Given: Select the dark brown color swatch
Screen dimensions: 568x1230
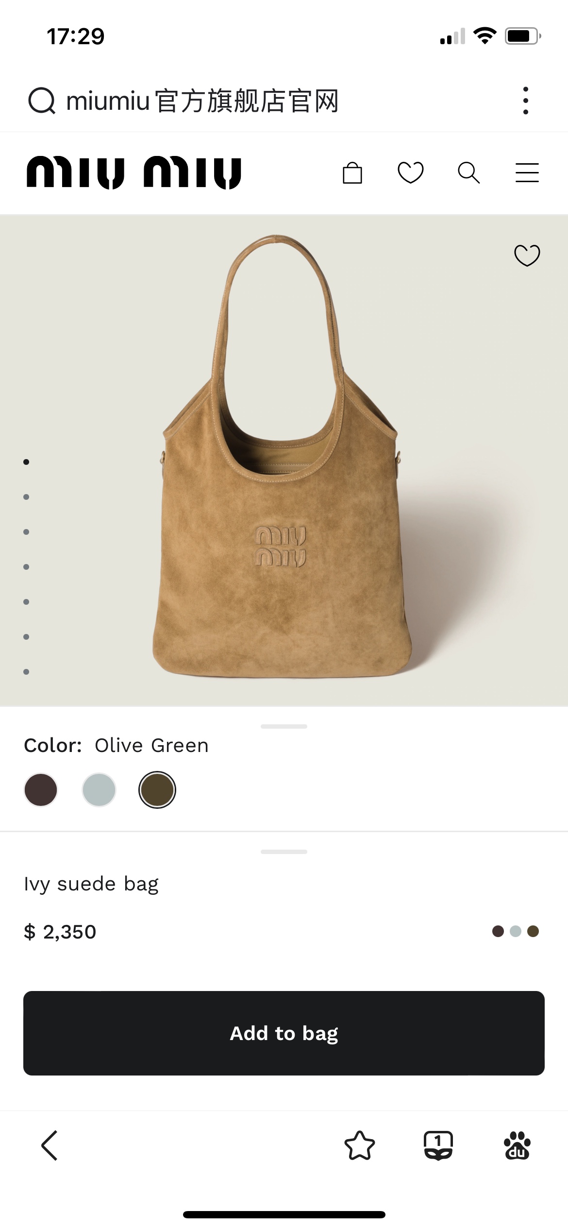Looking at the screenshot, I should click(x=41, y=790).
